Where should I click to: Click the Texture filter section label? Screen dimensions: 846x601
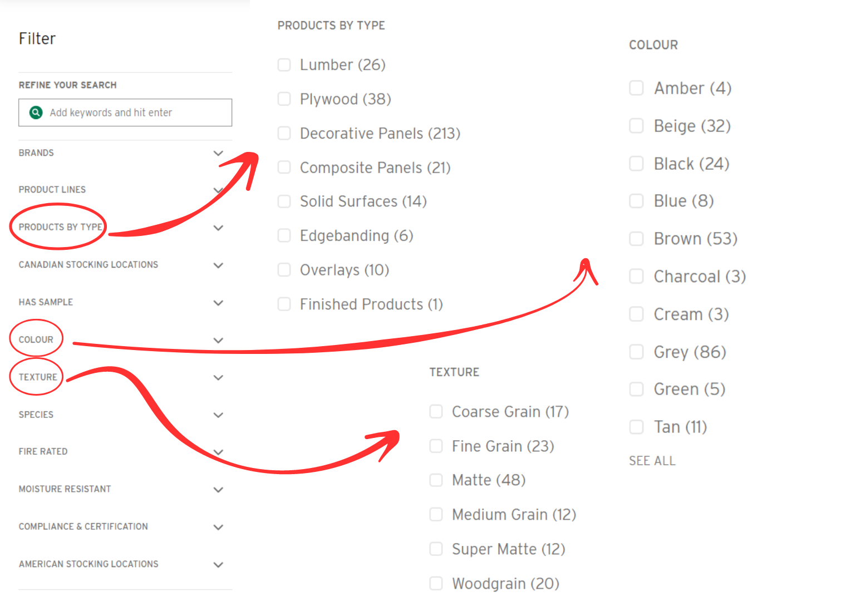click(38, 377)
